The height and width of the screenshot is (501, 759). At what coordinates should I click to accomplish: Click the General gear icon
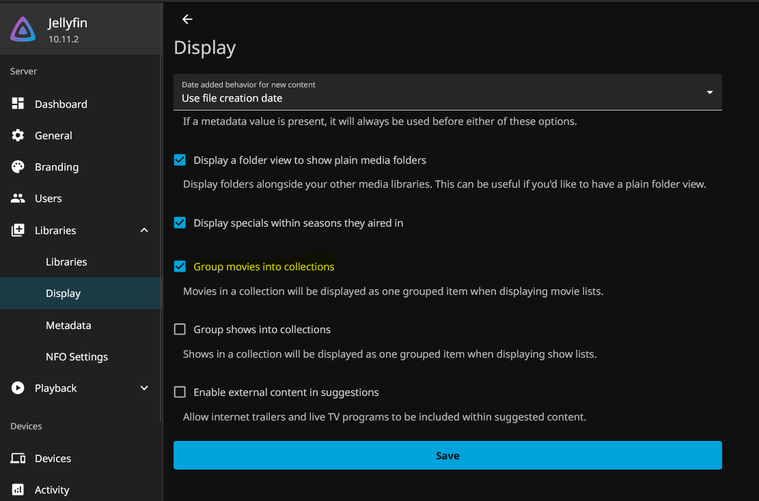pos(18,135)
